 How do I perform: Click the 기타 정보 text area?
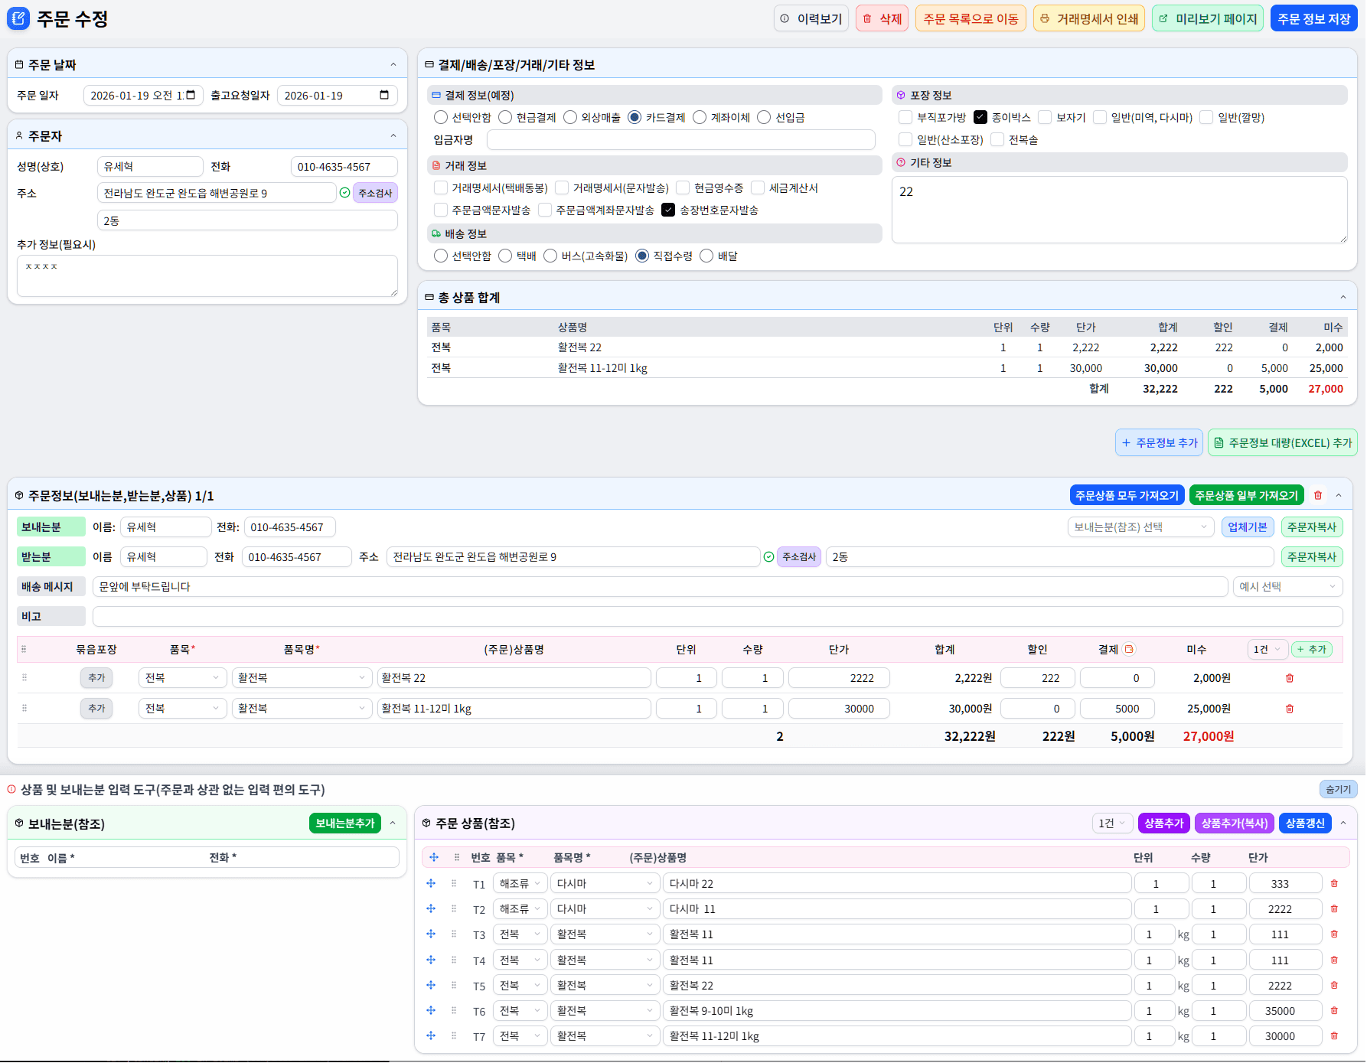[1119, 210]
